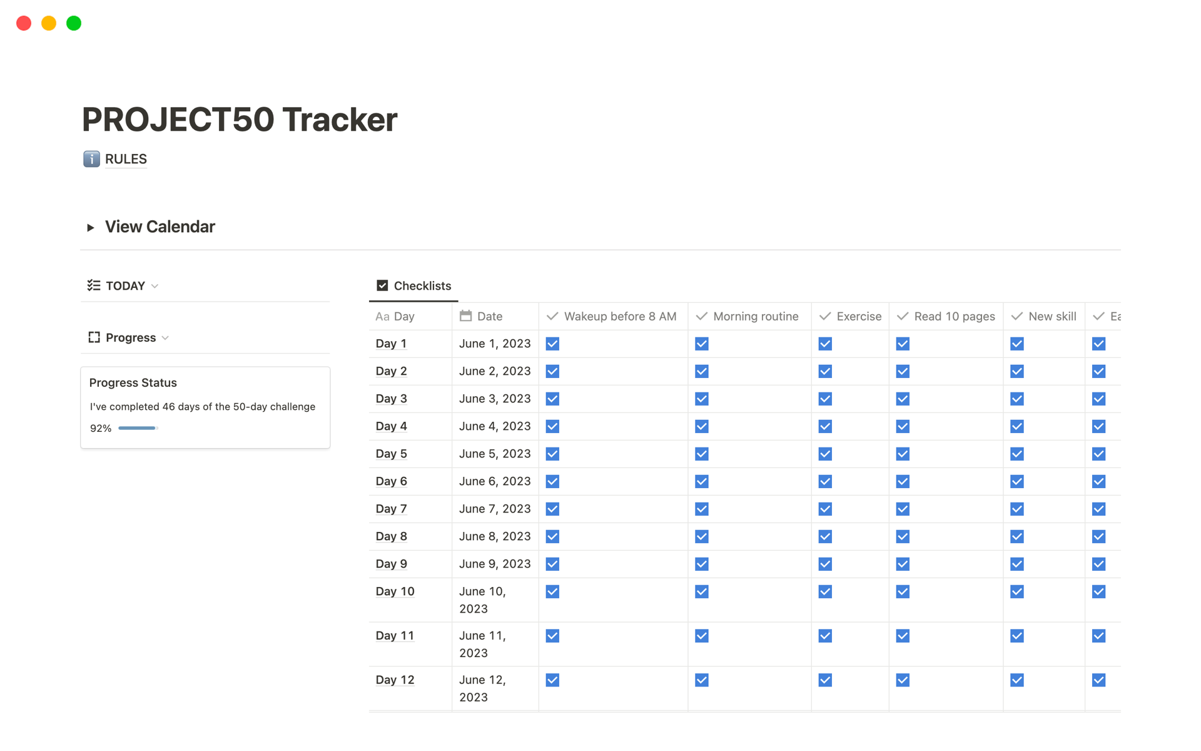
Task: Click the calendar icon in Date column header
Action: point(465,316)
